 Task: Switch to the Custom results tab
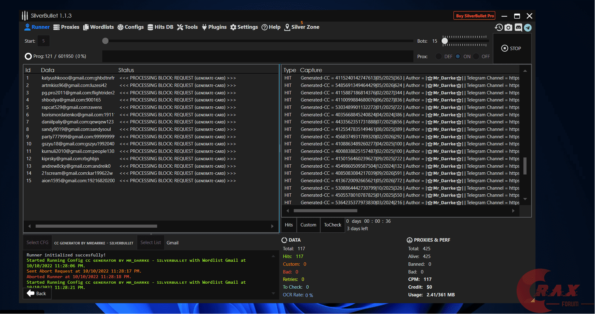coord(308,225)
